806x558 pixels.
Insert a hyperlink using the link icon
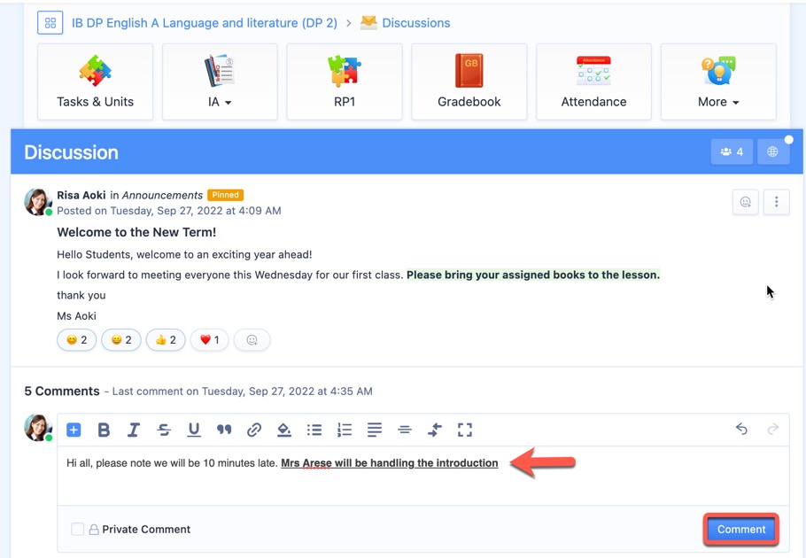(254, 430)
